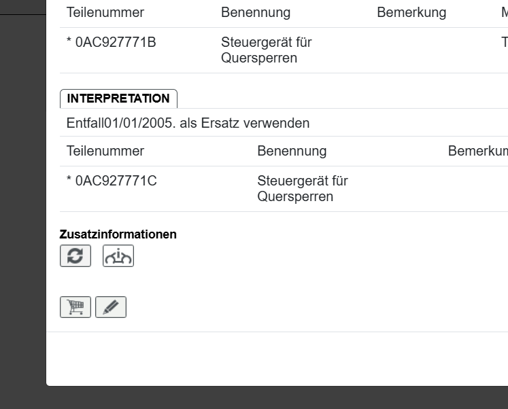The image size is (508, 409).
Task: Select the INTERPRETATION tab
Action: point(118,99)
